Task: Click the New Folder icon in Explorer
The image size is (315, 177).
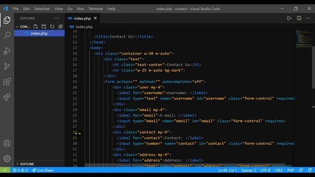Action: click(x=44, y=27)
